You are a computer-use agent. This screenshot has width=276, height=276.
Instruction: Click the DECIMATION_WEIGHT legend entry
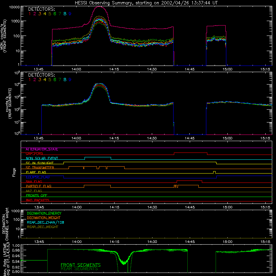(x=44, y=218)
